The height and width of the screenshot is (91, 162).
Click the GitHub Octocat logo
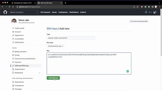click(x=5, y=12)
